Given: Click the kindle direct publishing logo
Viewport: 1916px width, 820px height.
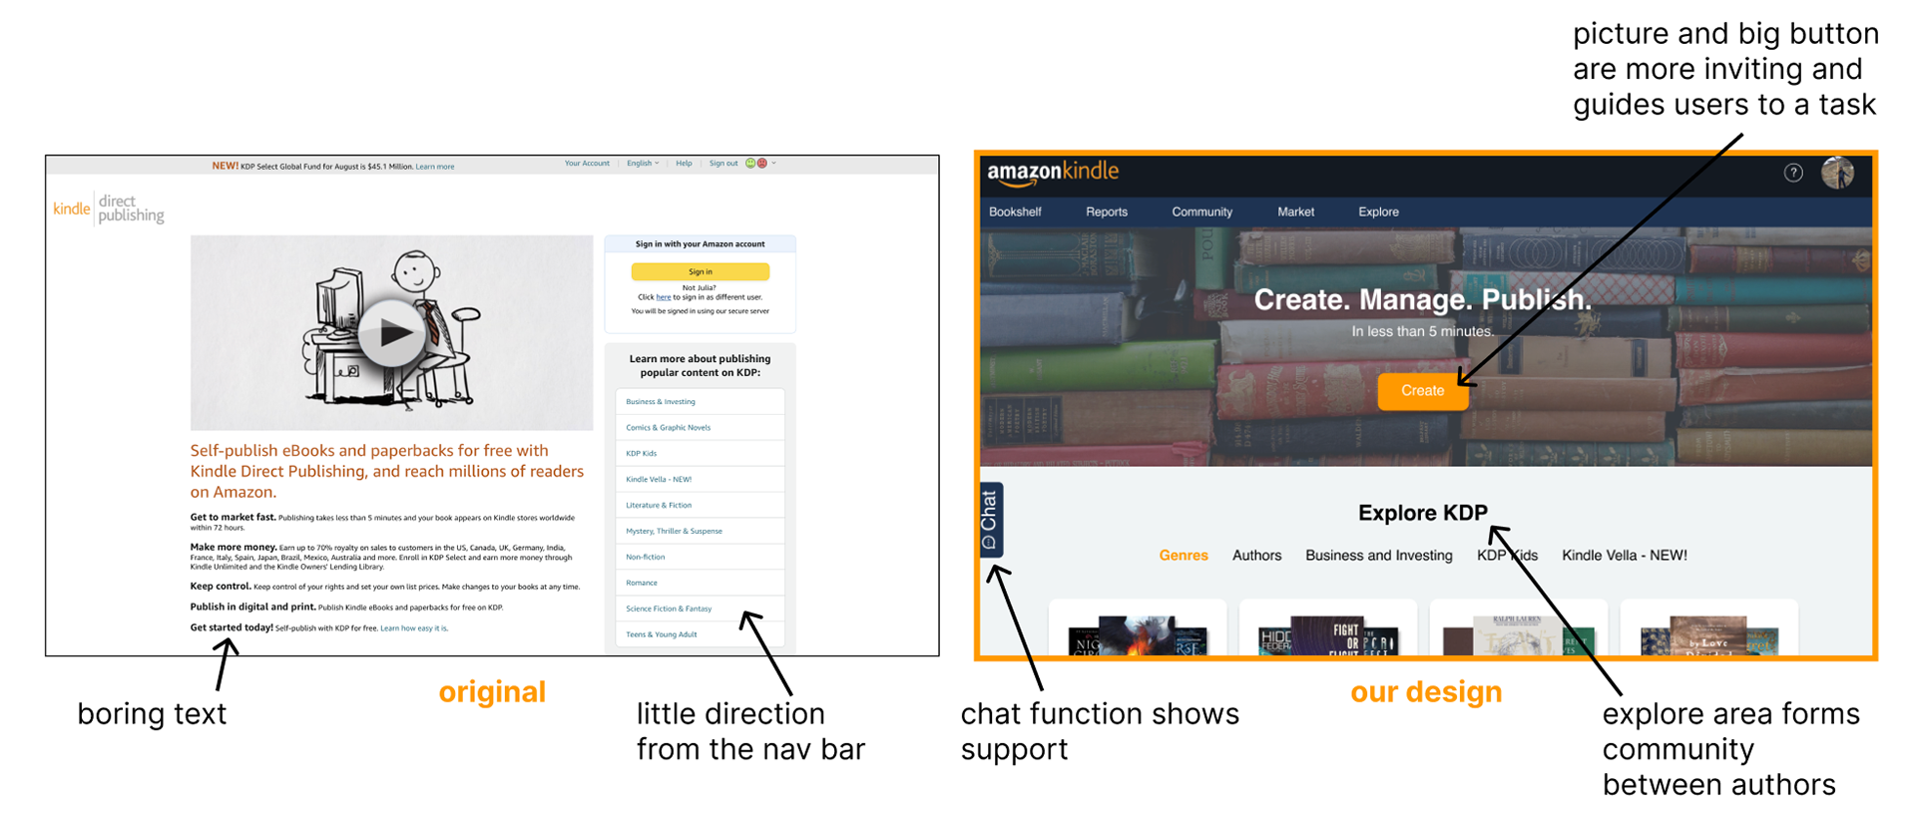Looking at the screenshot, I should tap(109, 208).
